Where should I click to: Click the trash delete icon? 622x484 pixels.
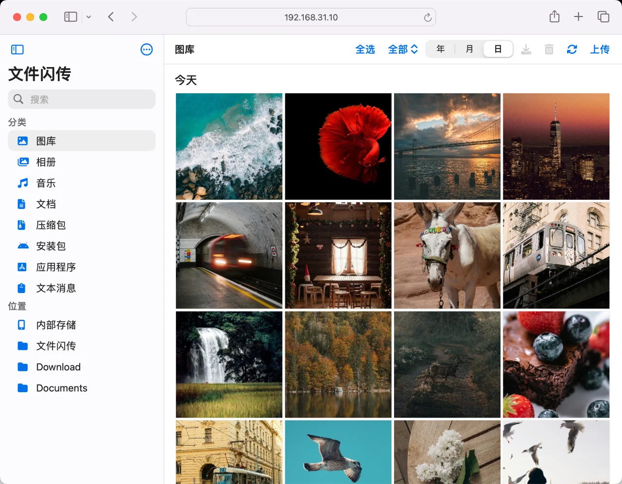[549, 50]
